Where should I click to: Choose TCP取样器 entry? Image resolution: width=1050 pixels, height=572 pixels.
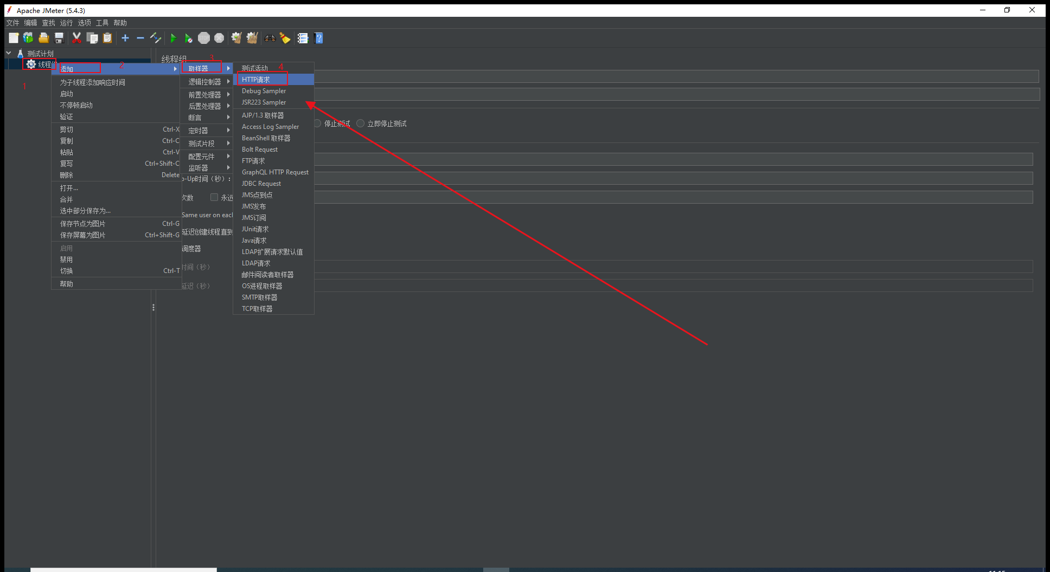274,309
